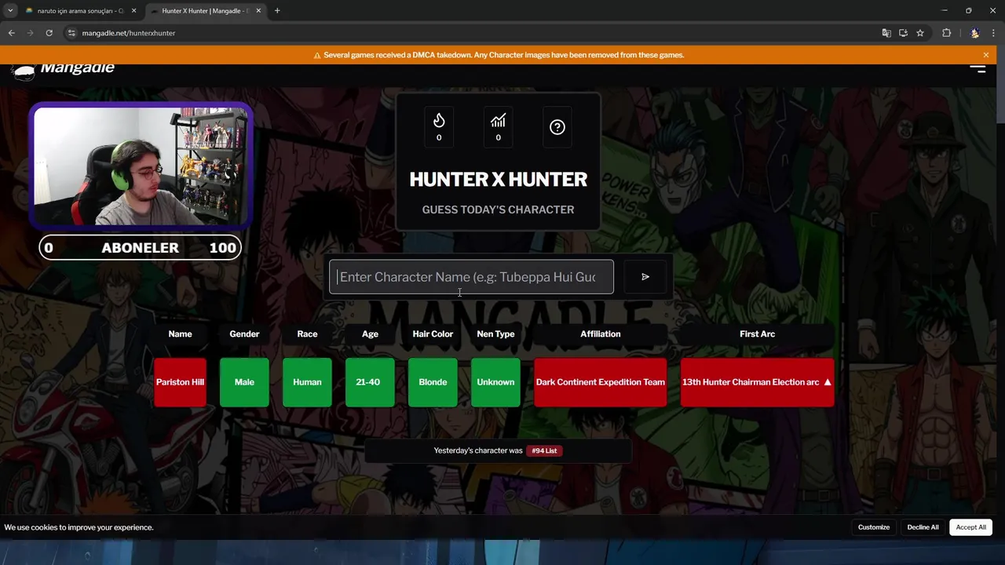Viewport: 1005px width, 565px height.
Task: Close the naruto search results tab
Action: (x=133, y=11)
